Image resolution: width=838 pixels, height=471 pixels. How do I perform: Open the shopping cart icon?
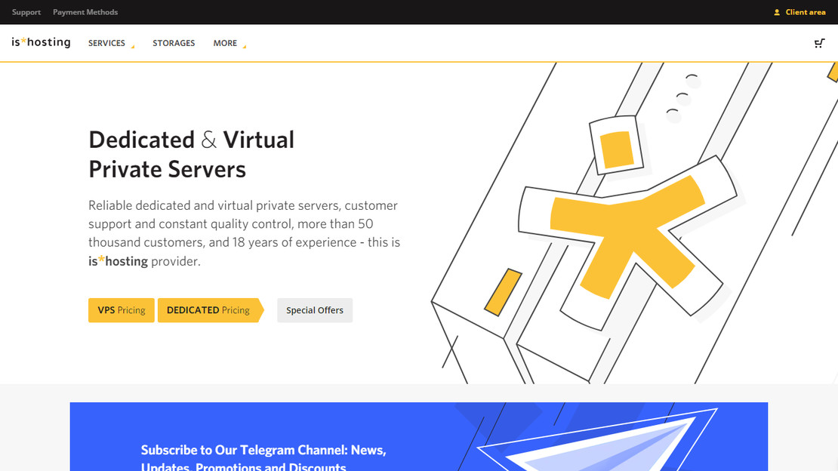[819, 43]
